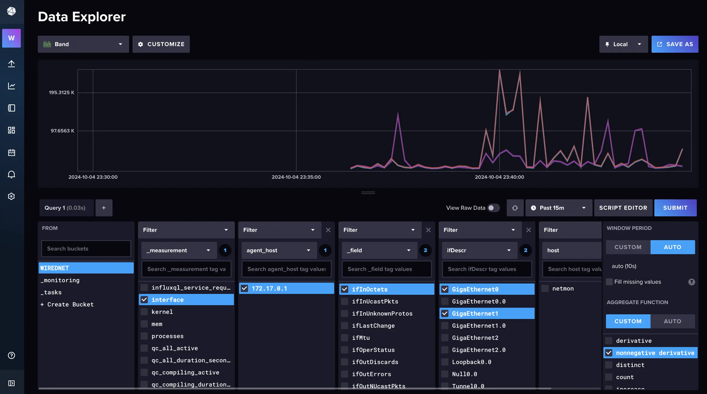This screenshot has width=707, height=394.
Task: Select the Query 1 tab
Action: [65, 208]
